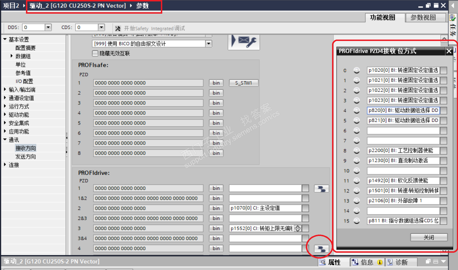
Task: Click interconnect square for empty bit 14 row
Action: point(443,211)
